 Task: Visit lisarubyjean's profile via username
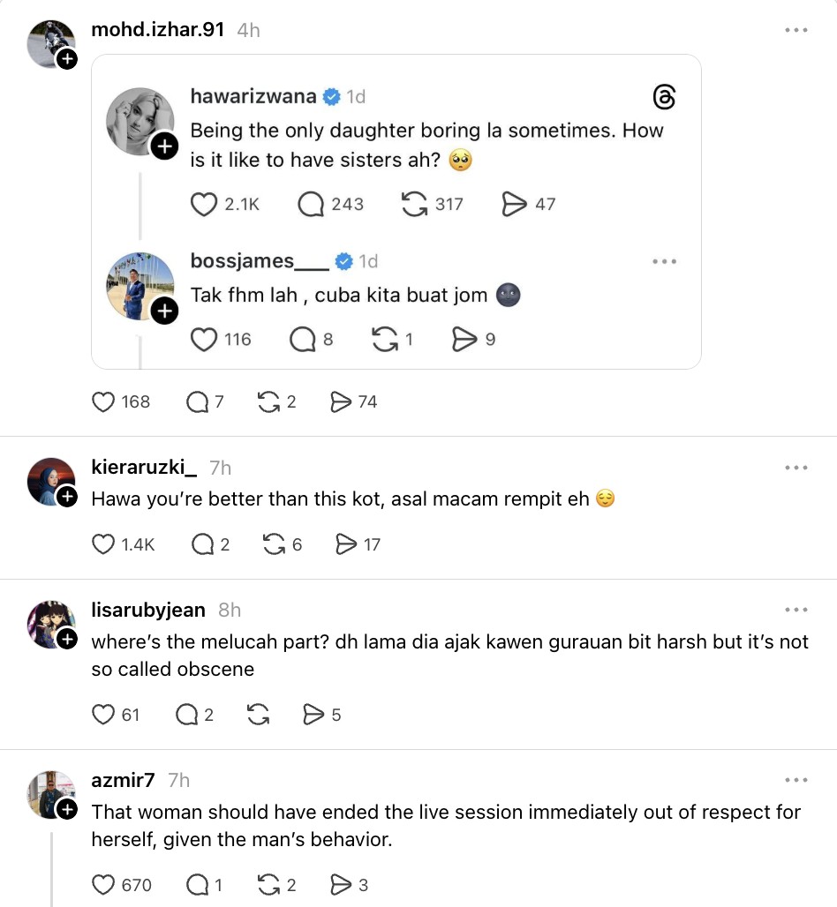[x=148, y=610]
